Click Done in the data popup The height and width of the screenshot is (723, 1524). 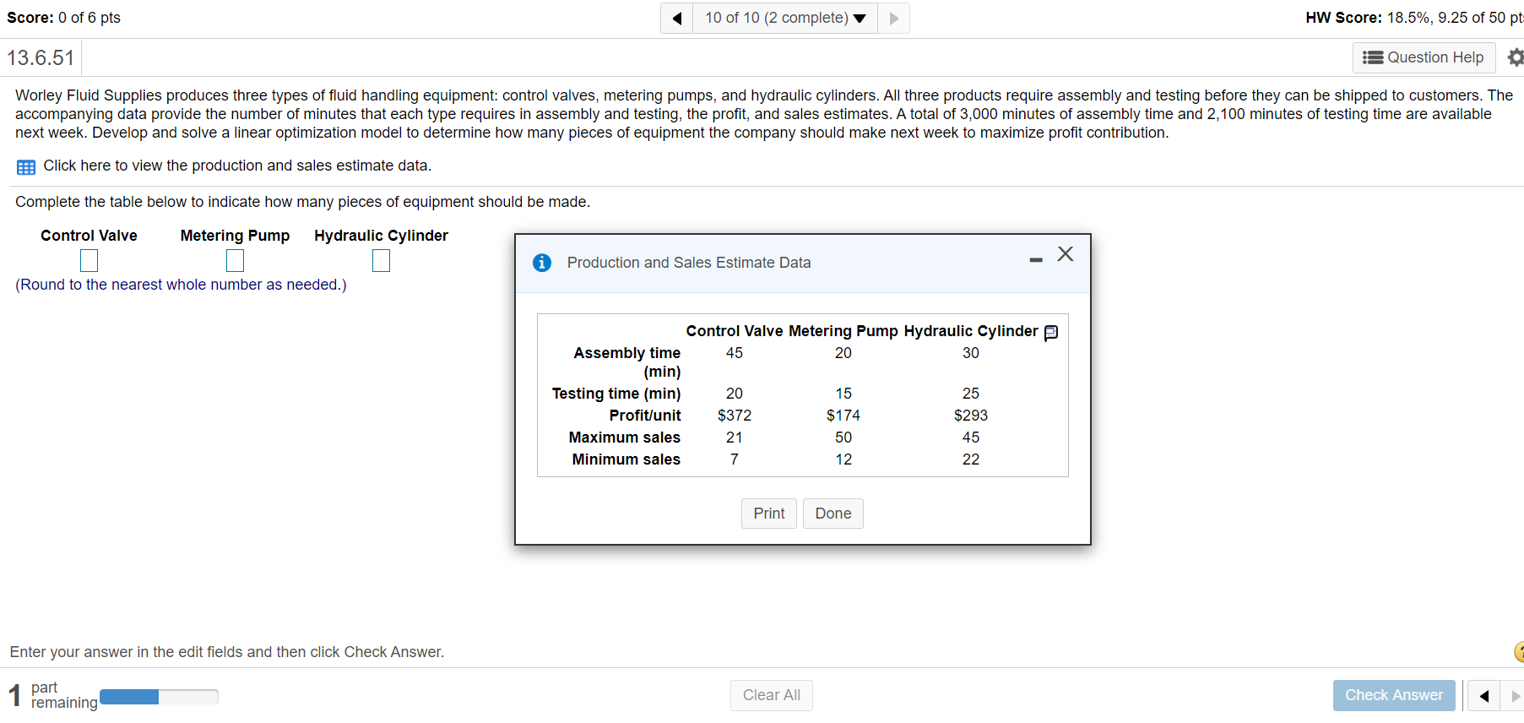(833, 514)
